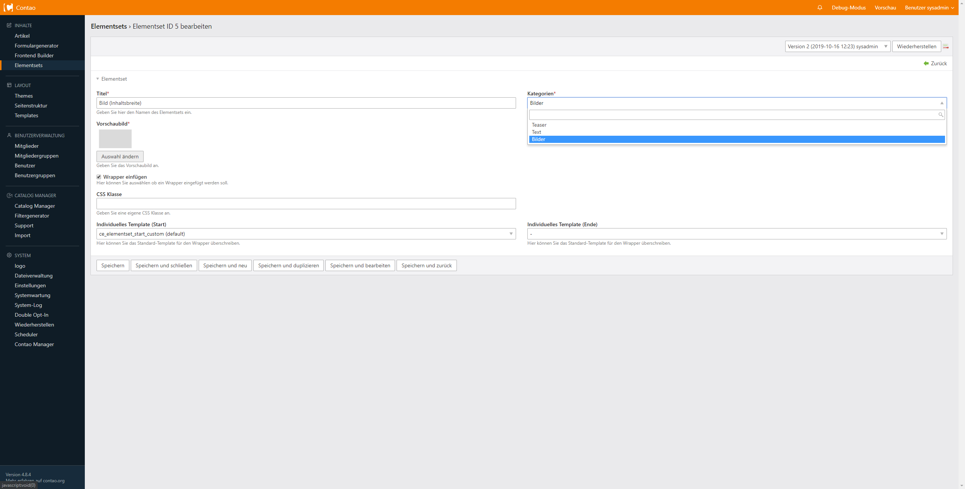Viewport: 965px width, 489px height.
Task: Open Individuelles Template (Start) dropdown
Action: pos(306,234)
